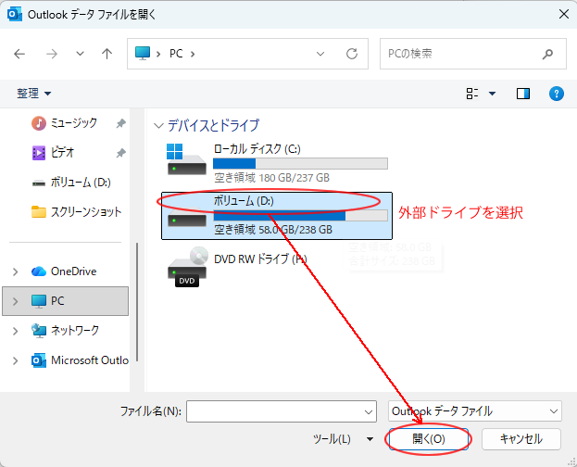Expand the chevron after PC breadcrumb

(x=193, y=54)
